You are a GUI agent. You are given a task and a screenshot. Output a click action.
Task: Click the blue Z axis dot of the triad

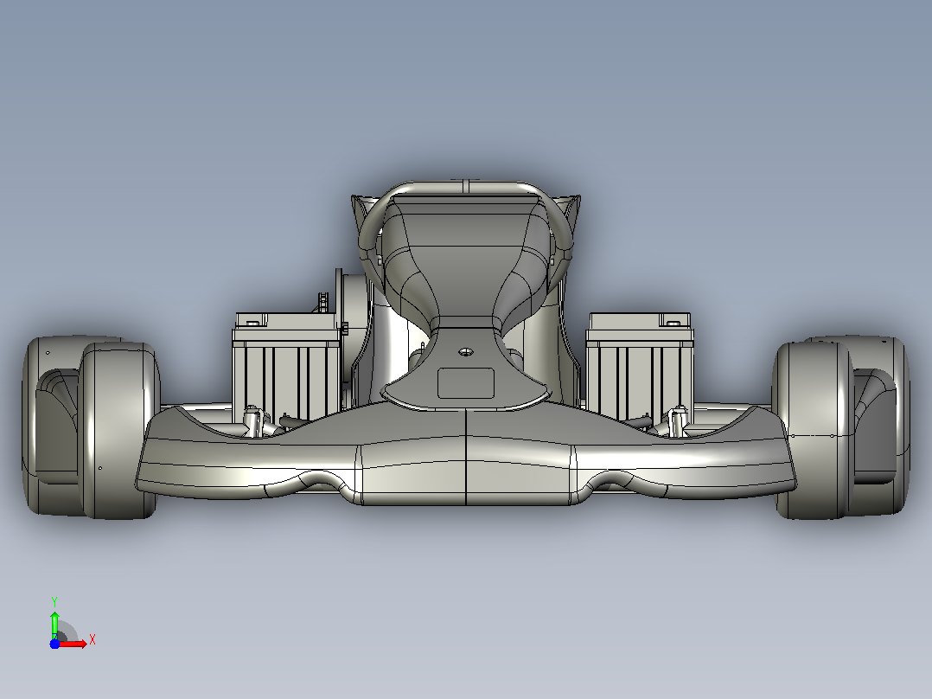pos(54,644)
